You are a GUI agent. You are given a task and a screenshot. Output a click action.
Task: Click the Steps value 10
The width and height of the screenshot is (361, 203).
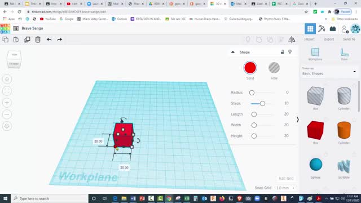click(286, 103)
